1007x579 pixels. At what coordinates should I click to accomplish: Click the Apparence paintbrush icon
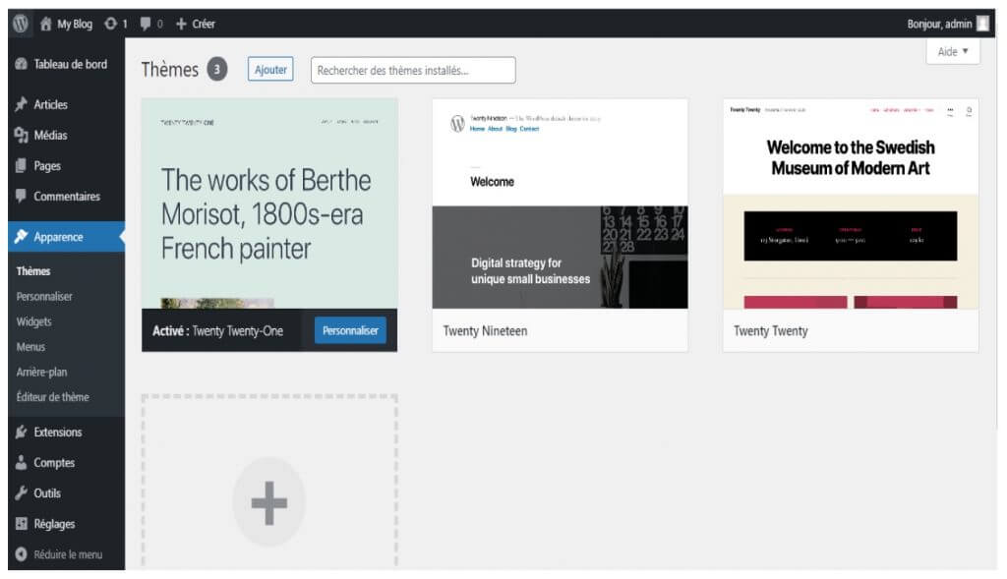pyautogui.click(x=22, y=237)
